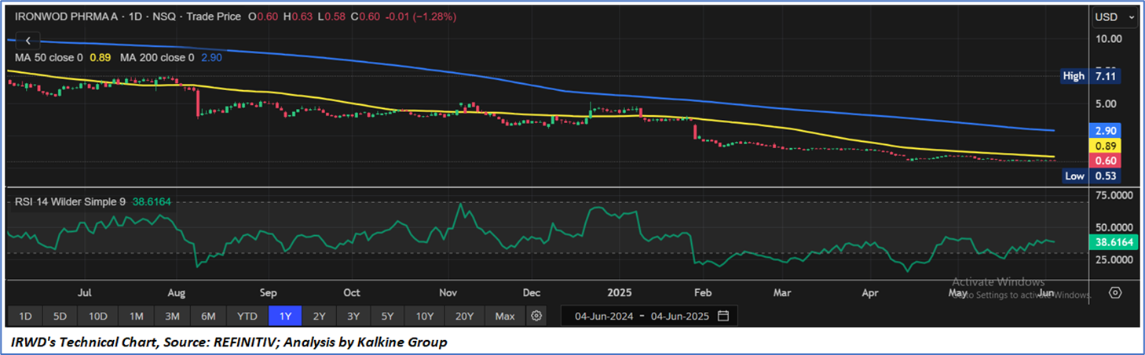
Task: Click the back arrow chevron button
Action: 28,41
